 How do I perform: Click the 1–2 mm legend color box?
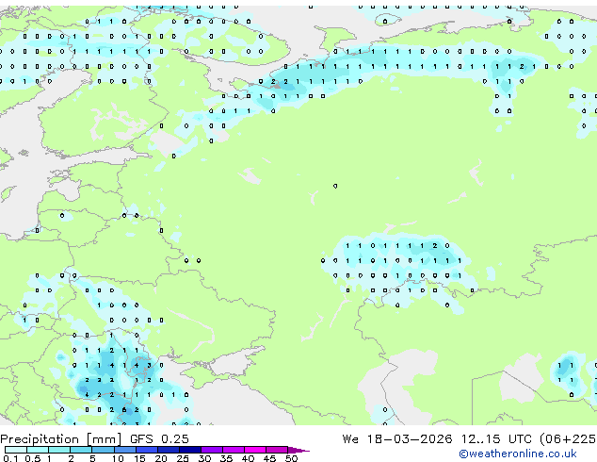click(x=59, y=450)
